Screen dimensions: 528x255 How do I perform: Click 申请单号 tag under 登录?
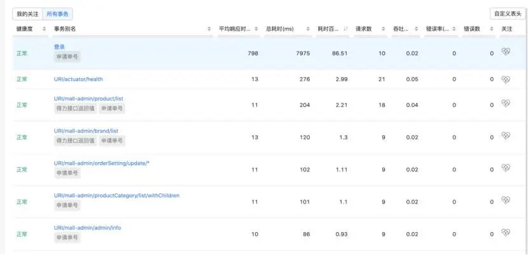click(x=67, y=57)
